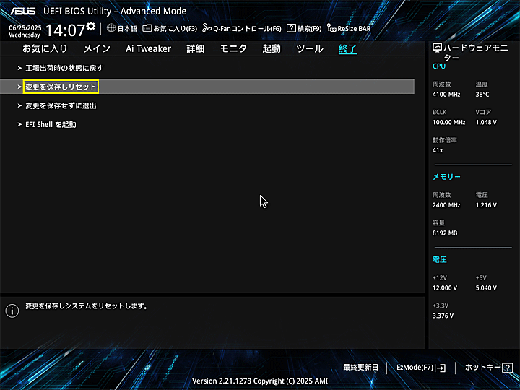
Task: Expand arrow beside 変更を保存しリセット
Action: [x=19, y=87]
